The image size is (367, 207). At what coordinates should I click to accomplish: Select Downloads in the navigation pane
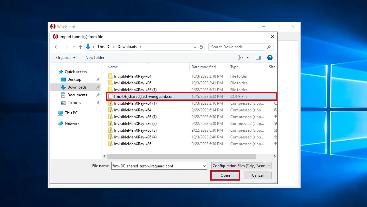point(77,87)
